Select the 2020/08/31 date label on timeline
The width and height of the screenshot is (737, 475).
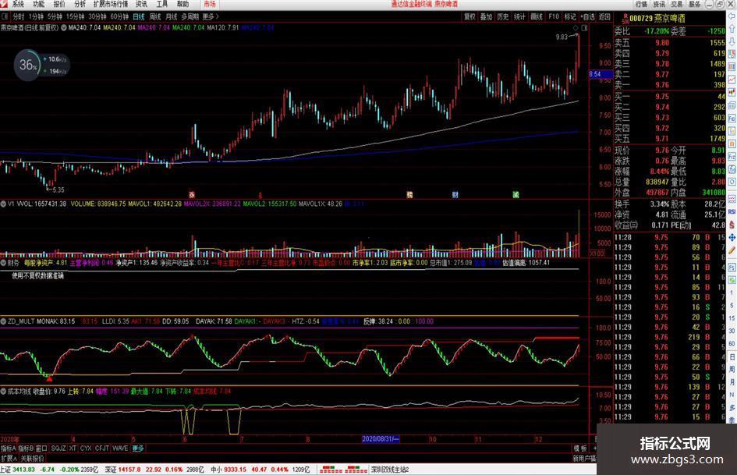click(381, 439)
